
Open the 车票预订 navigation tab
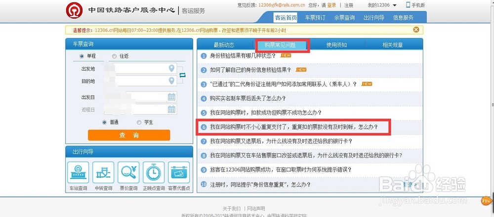(x=315, y=18)
